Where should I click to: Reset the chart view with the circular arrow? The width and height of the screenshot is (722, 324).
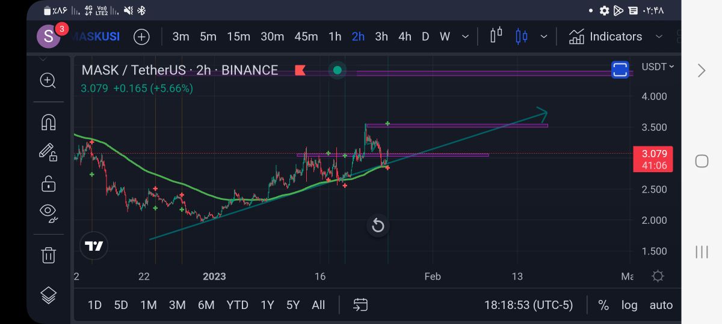click(x=378, y=226)
